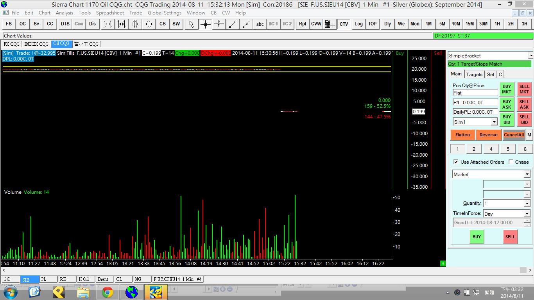Click the Pos Qty@Price field

click(475, 93)
